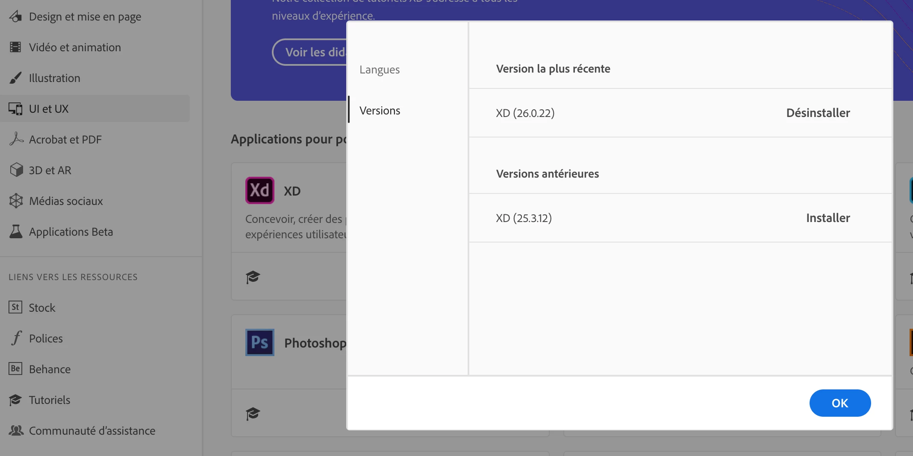Viewport: 913px width, 456px height.
Task: Click the Photoshop app name in card
Action: point(315,343)
